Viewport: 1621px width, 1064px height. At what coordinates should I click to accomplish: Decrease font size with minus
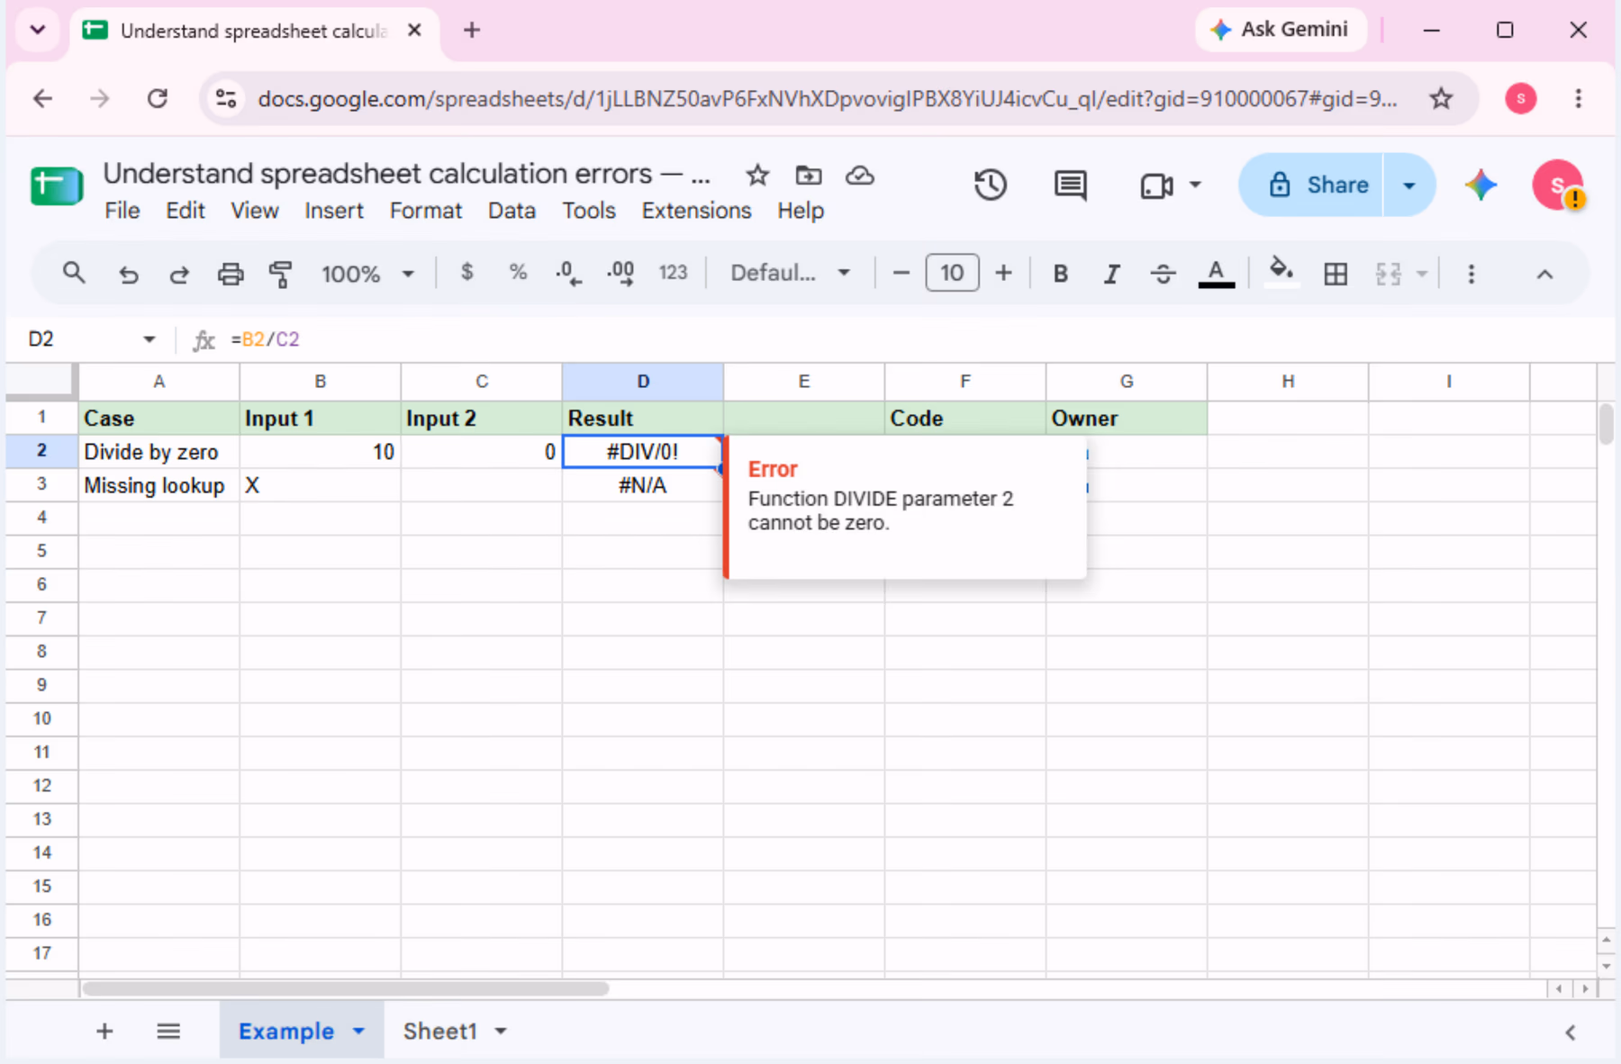click(901, 273)
